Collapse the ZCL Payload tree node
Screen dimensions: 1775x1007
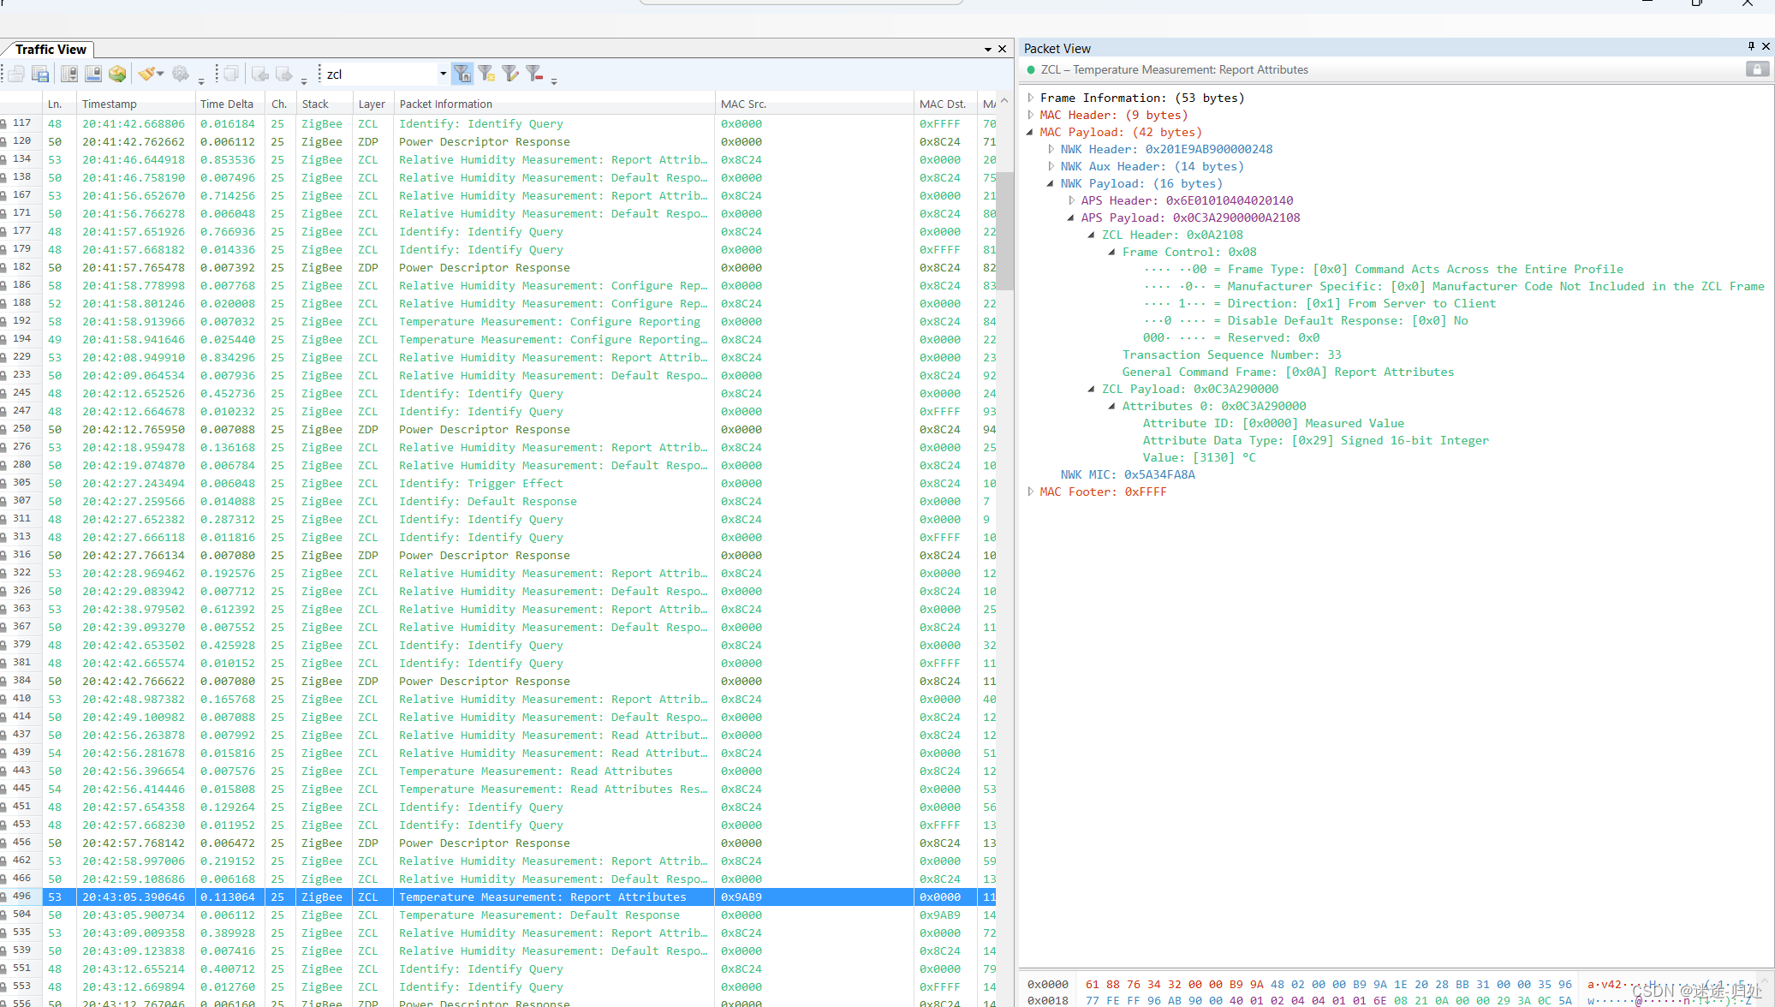tap(1092, 390)
